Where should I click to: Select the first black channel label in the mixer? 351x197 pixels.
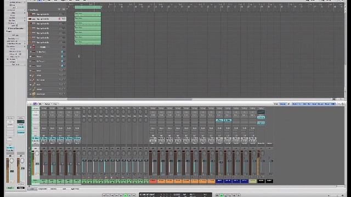(261, 181)
